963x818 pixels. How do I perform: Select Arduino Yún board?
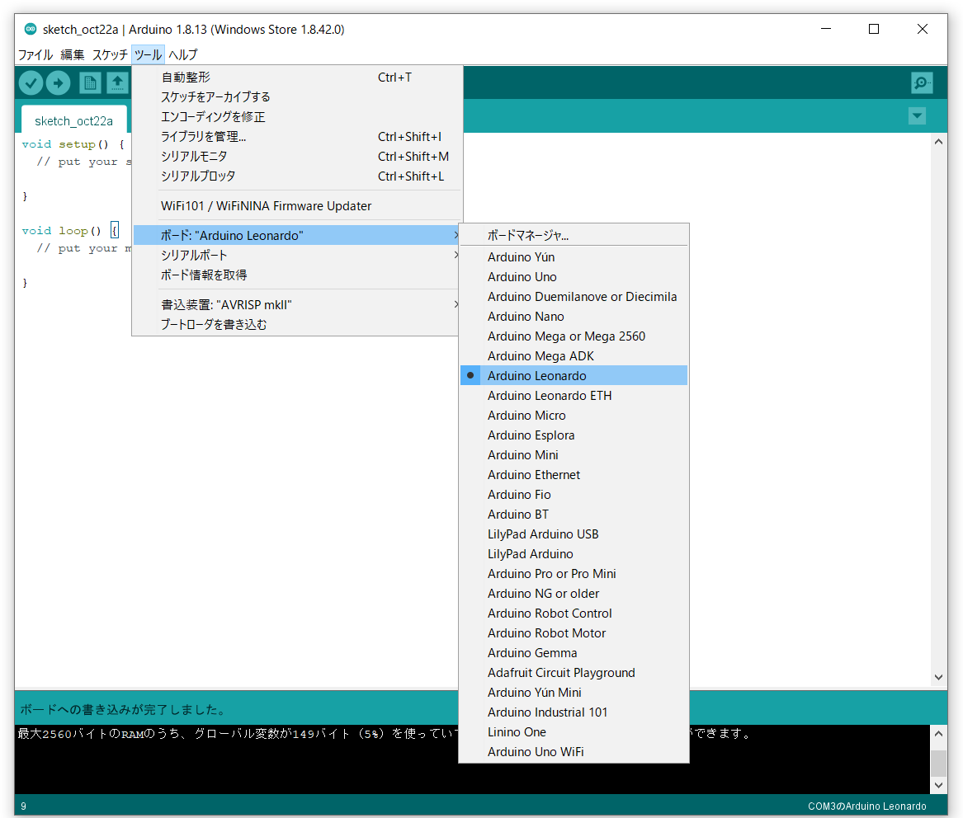574,256
